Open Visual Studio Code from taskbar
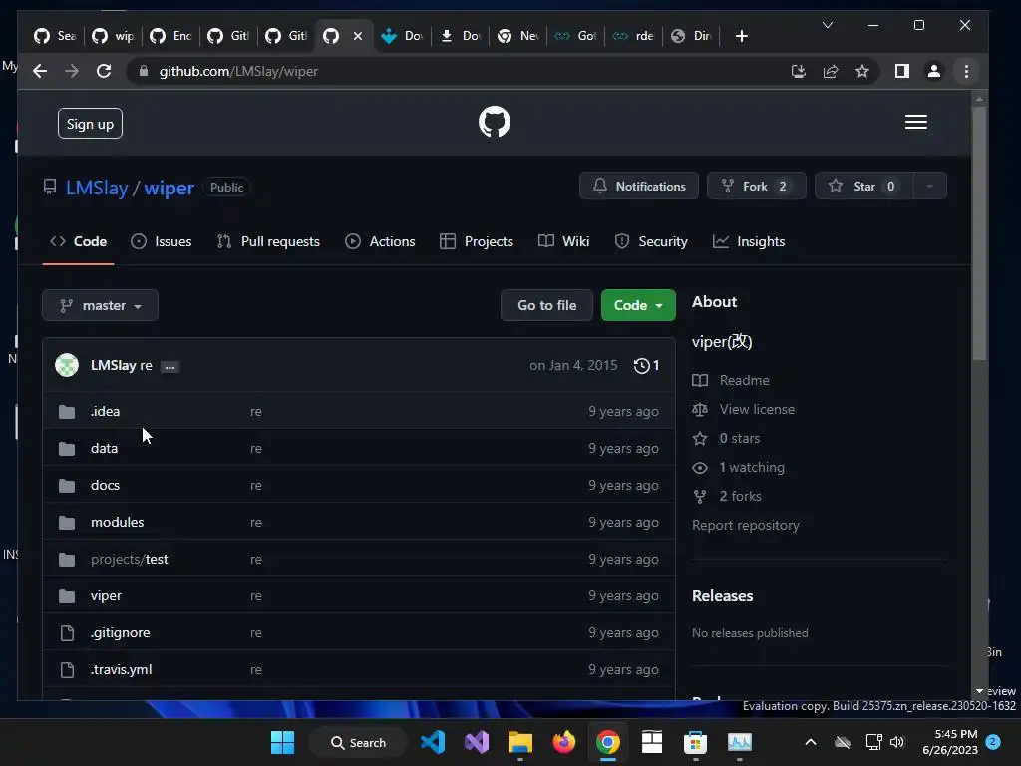 [x=433, y=742]
